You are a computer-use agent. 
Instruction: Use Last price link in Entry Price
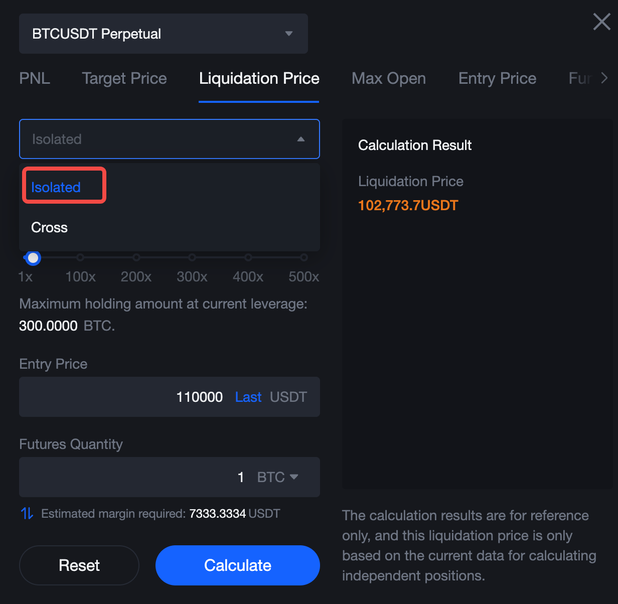(248, 397)
